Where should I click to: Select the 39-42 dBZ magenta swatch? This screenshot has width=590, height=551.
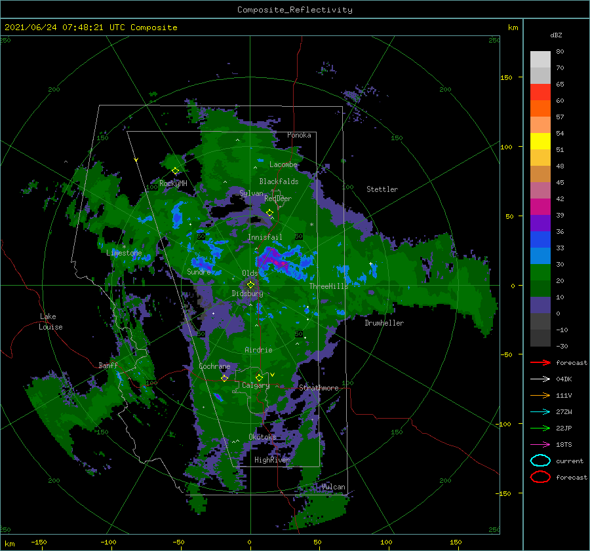click(540, 207)
